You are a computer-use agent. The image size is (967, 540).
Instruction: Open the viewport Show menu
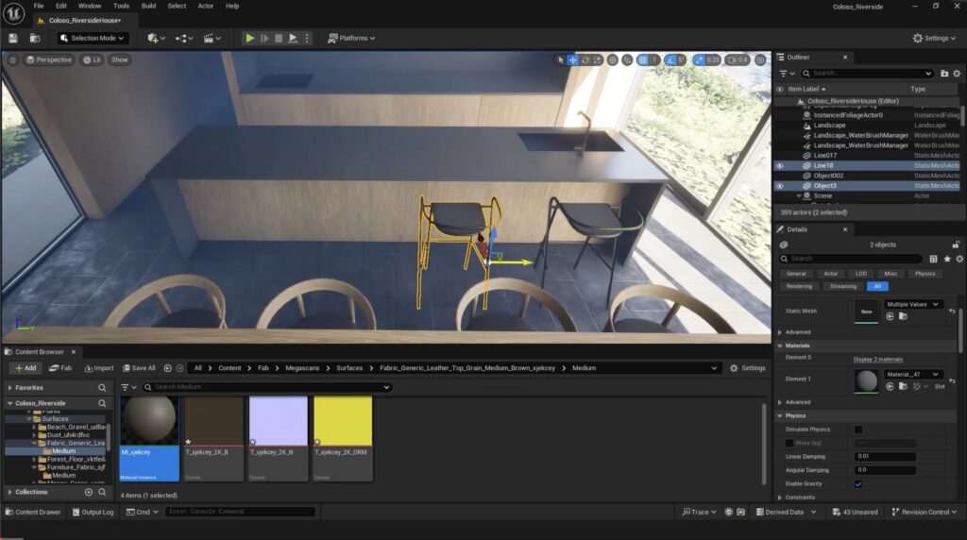point(120,59)
